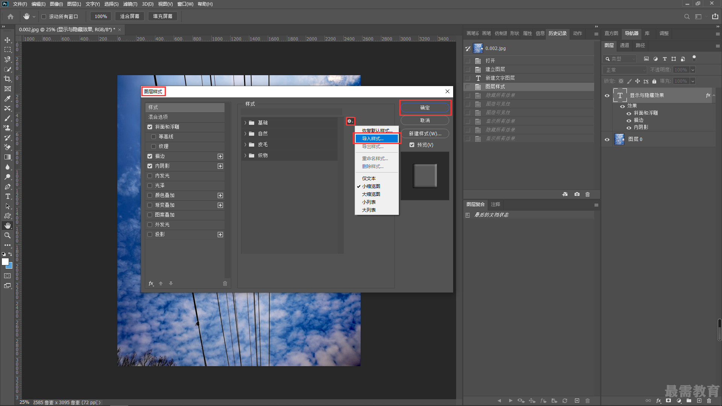
Task: Select the Rectangular Marquee tool
Action: point(8,50)
